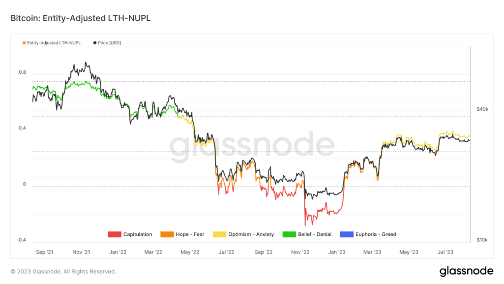504x284 pixels.
Task: Click the Jul '23 date label
Action: pos(445,252)
